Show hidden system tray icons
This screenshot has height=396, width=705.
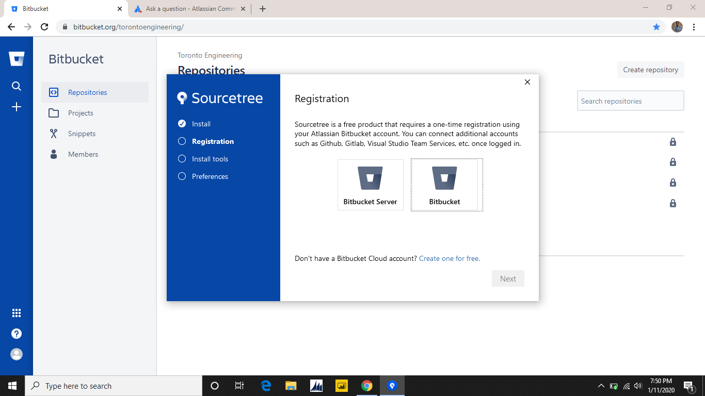[601, 386]
